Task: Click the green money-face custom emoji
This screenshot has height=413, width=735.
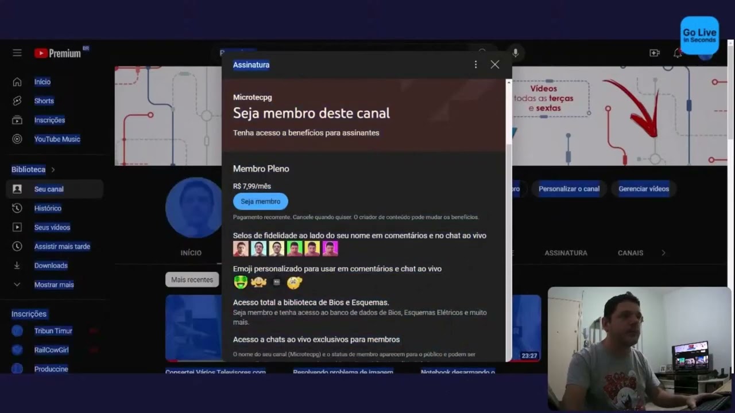Action: [241, 282]
